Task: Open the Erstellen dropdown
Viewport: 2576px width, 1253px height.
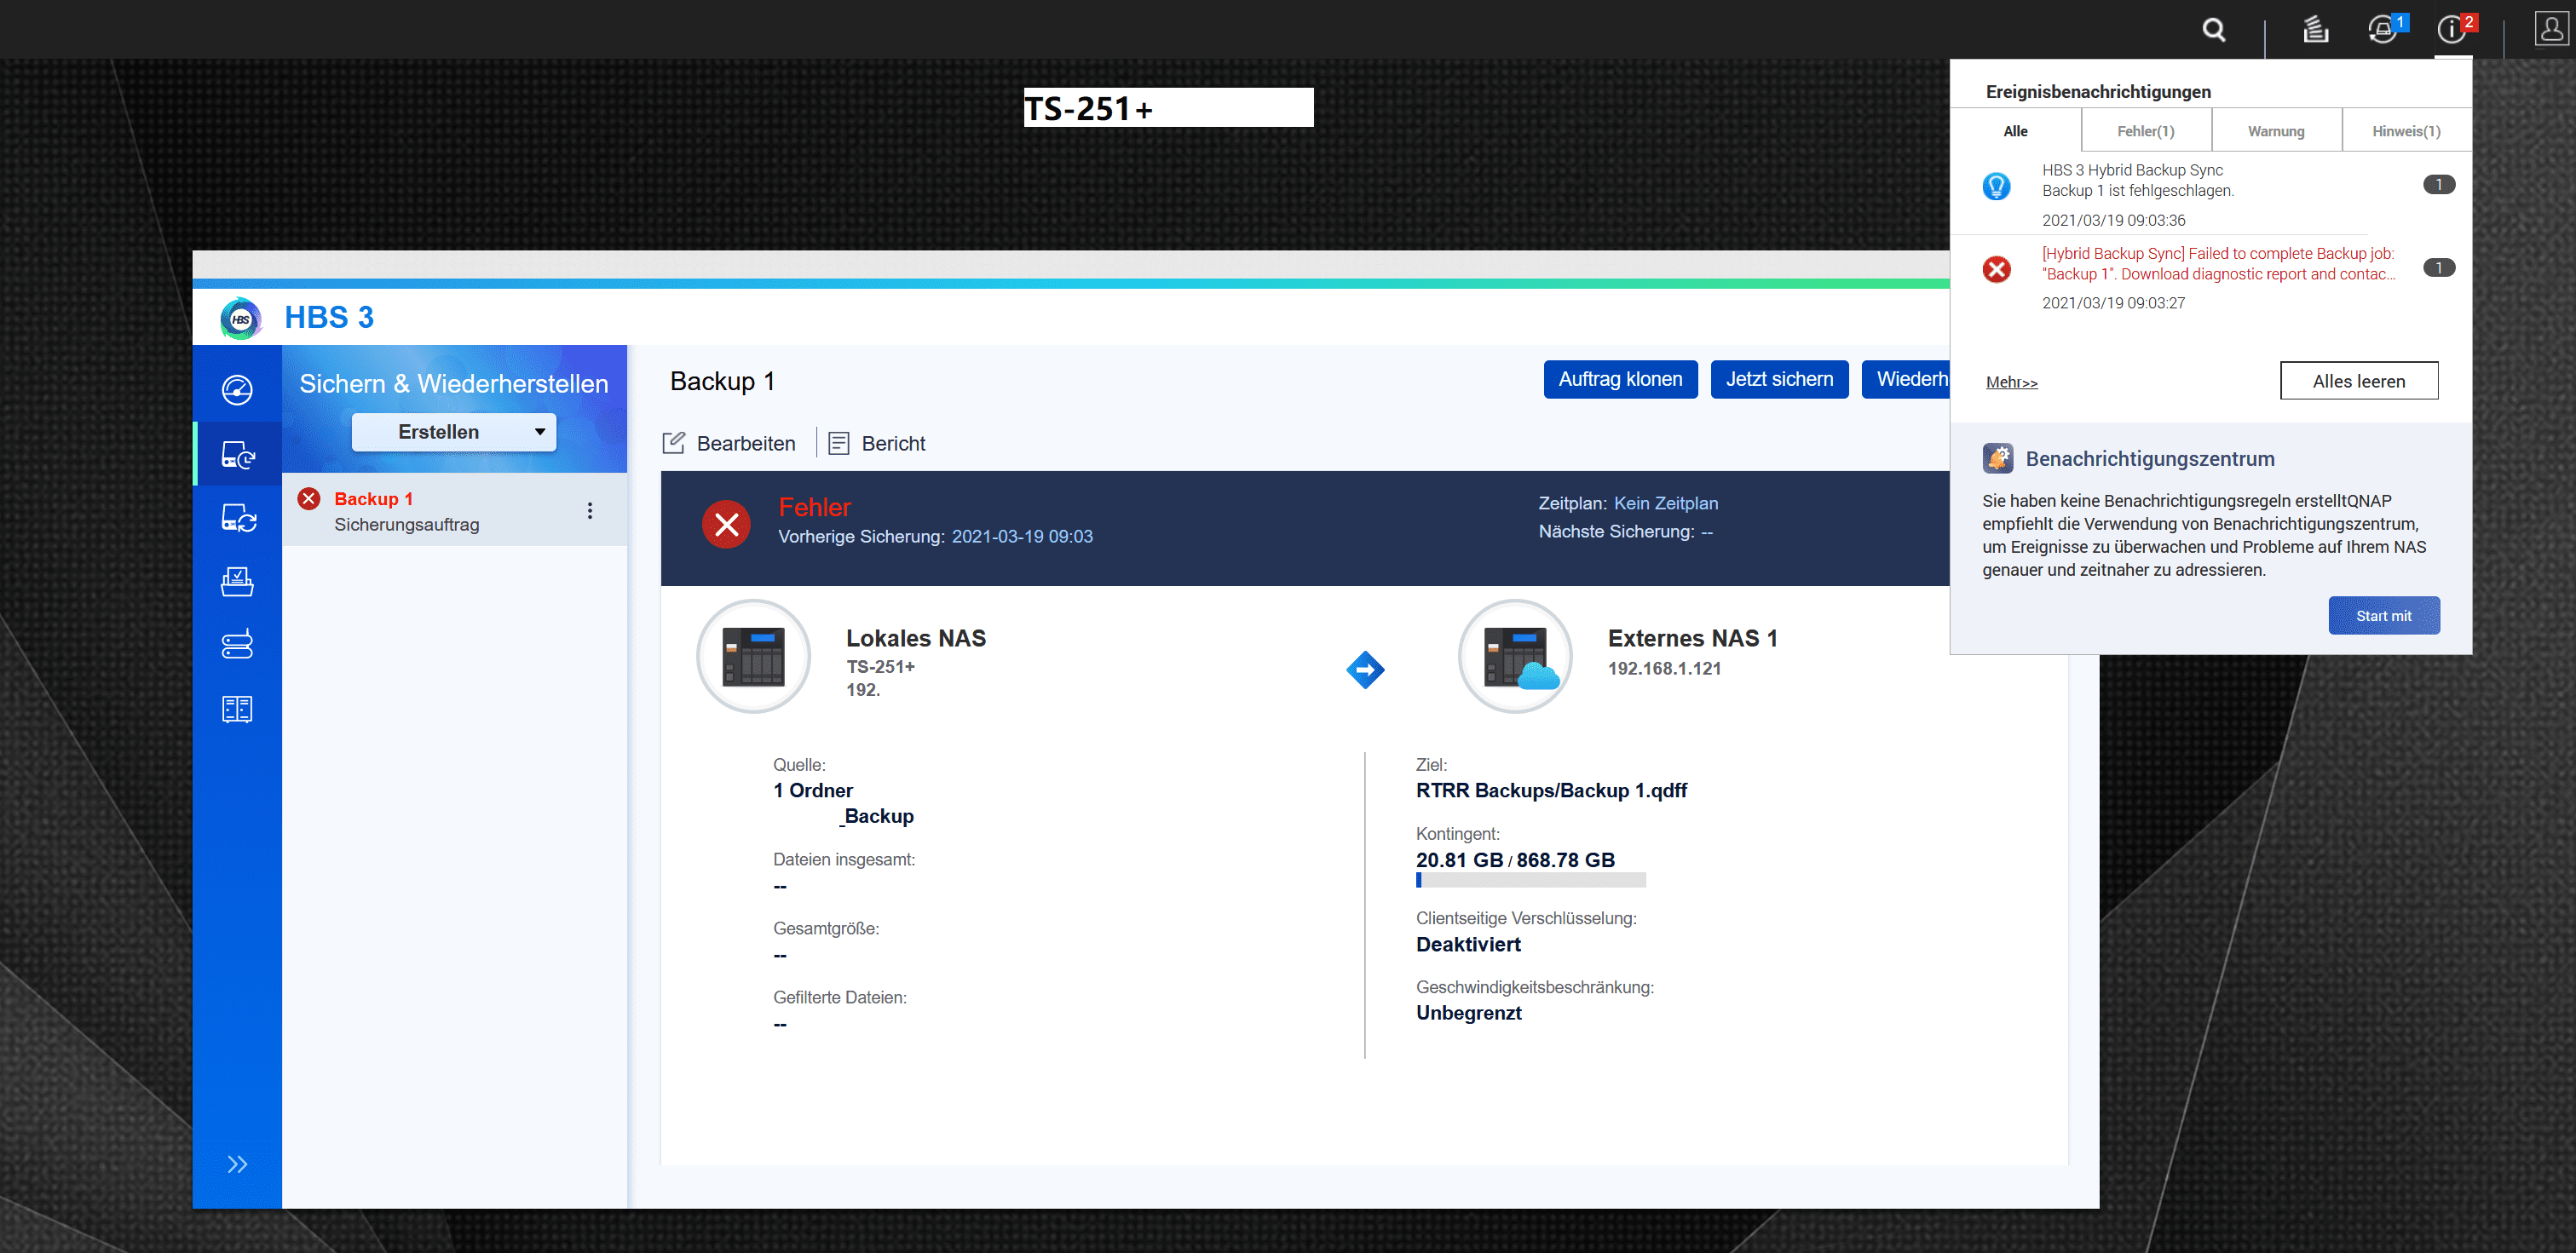Action: [x=454, y=432]
